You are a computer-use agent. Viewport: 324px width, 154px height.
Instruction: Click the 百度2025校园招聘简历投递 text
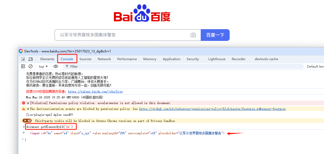click(47, 91)
